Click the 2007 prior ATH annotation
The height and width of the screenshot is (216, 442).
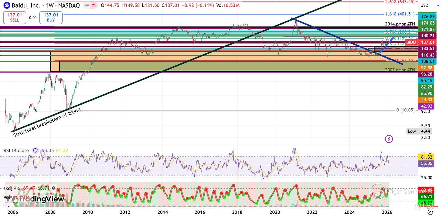(400, 70)
